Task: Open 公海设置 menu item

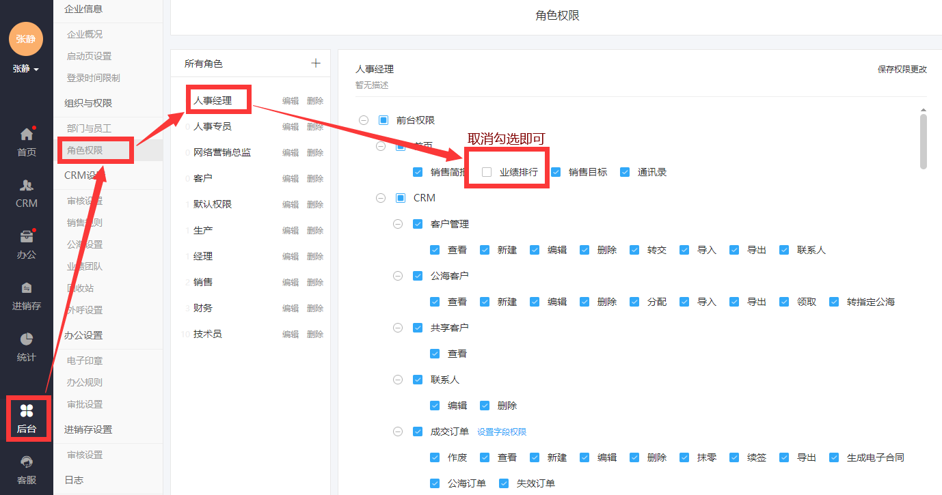Action: pos(85,244)
